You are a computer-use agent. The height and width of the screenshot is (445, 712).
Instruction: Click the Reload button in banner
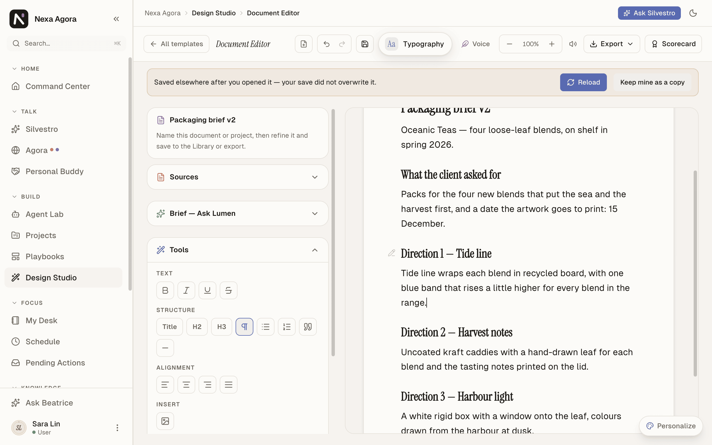(583, 82)
